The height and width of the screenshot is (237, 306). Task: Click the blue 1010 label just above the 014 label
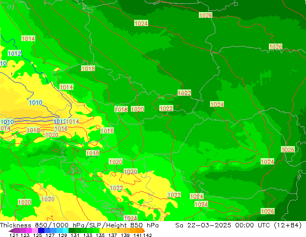pyautogui.click(x=7, y=122)
